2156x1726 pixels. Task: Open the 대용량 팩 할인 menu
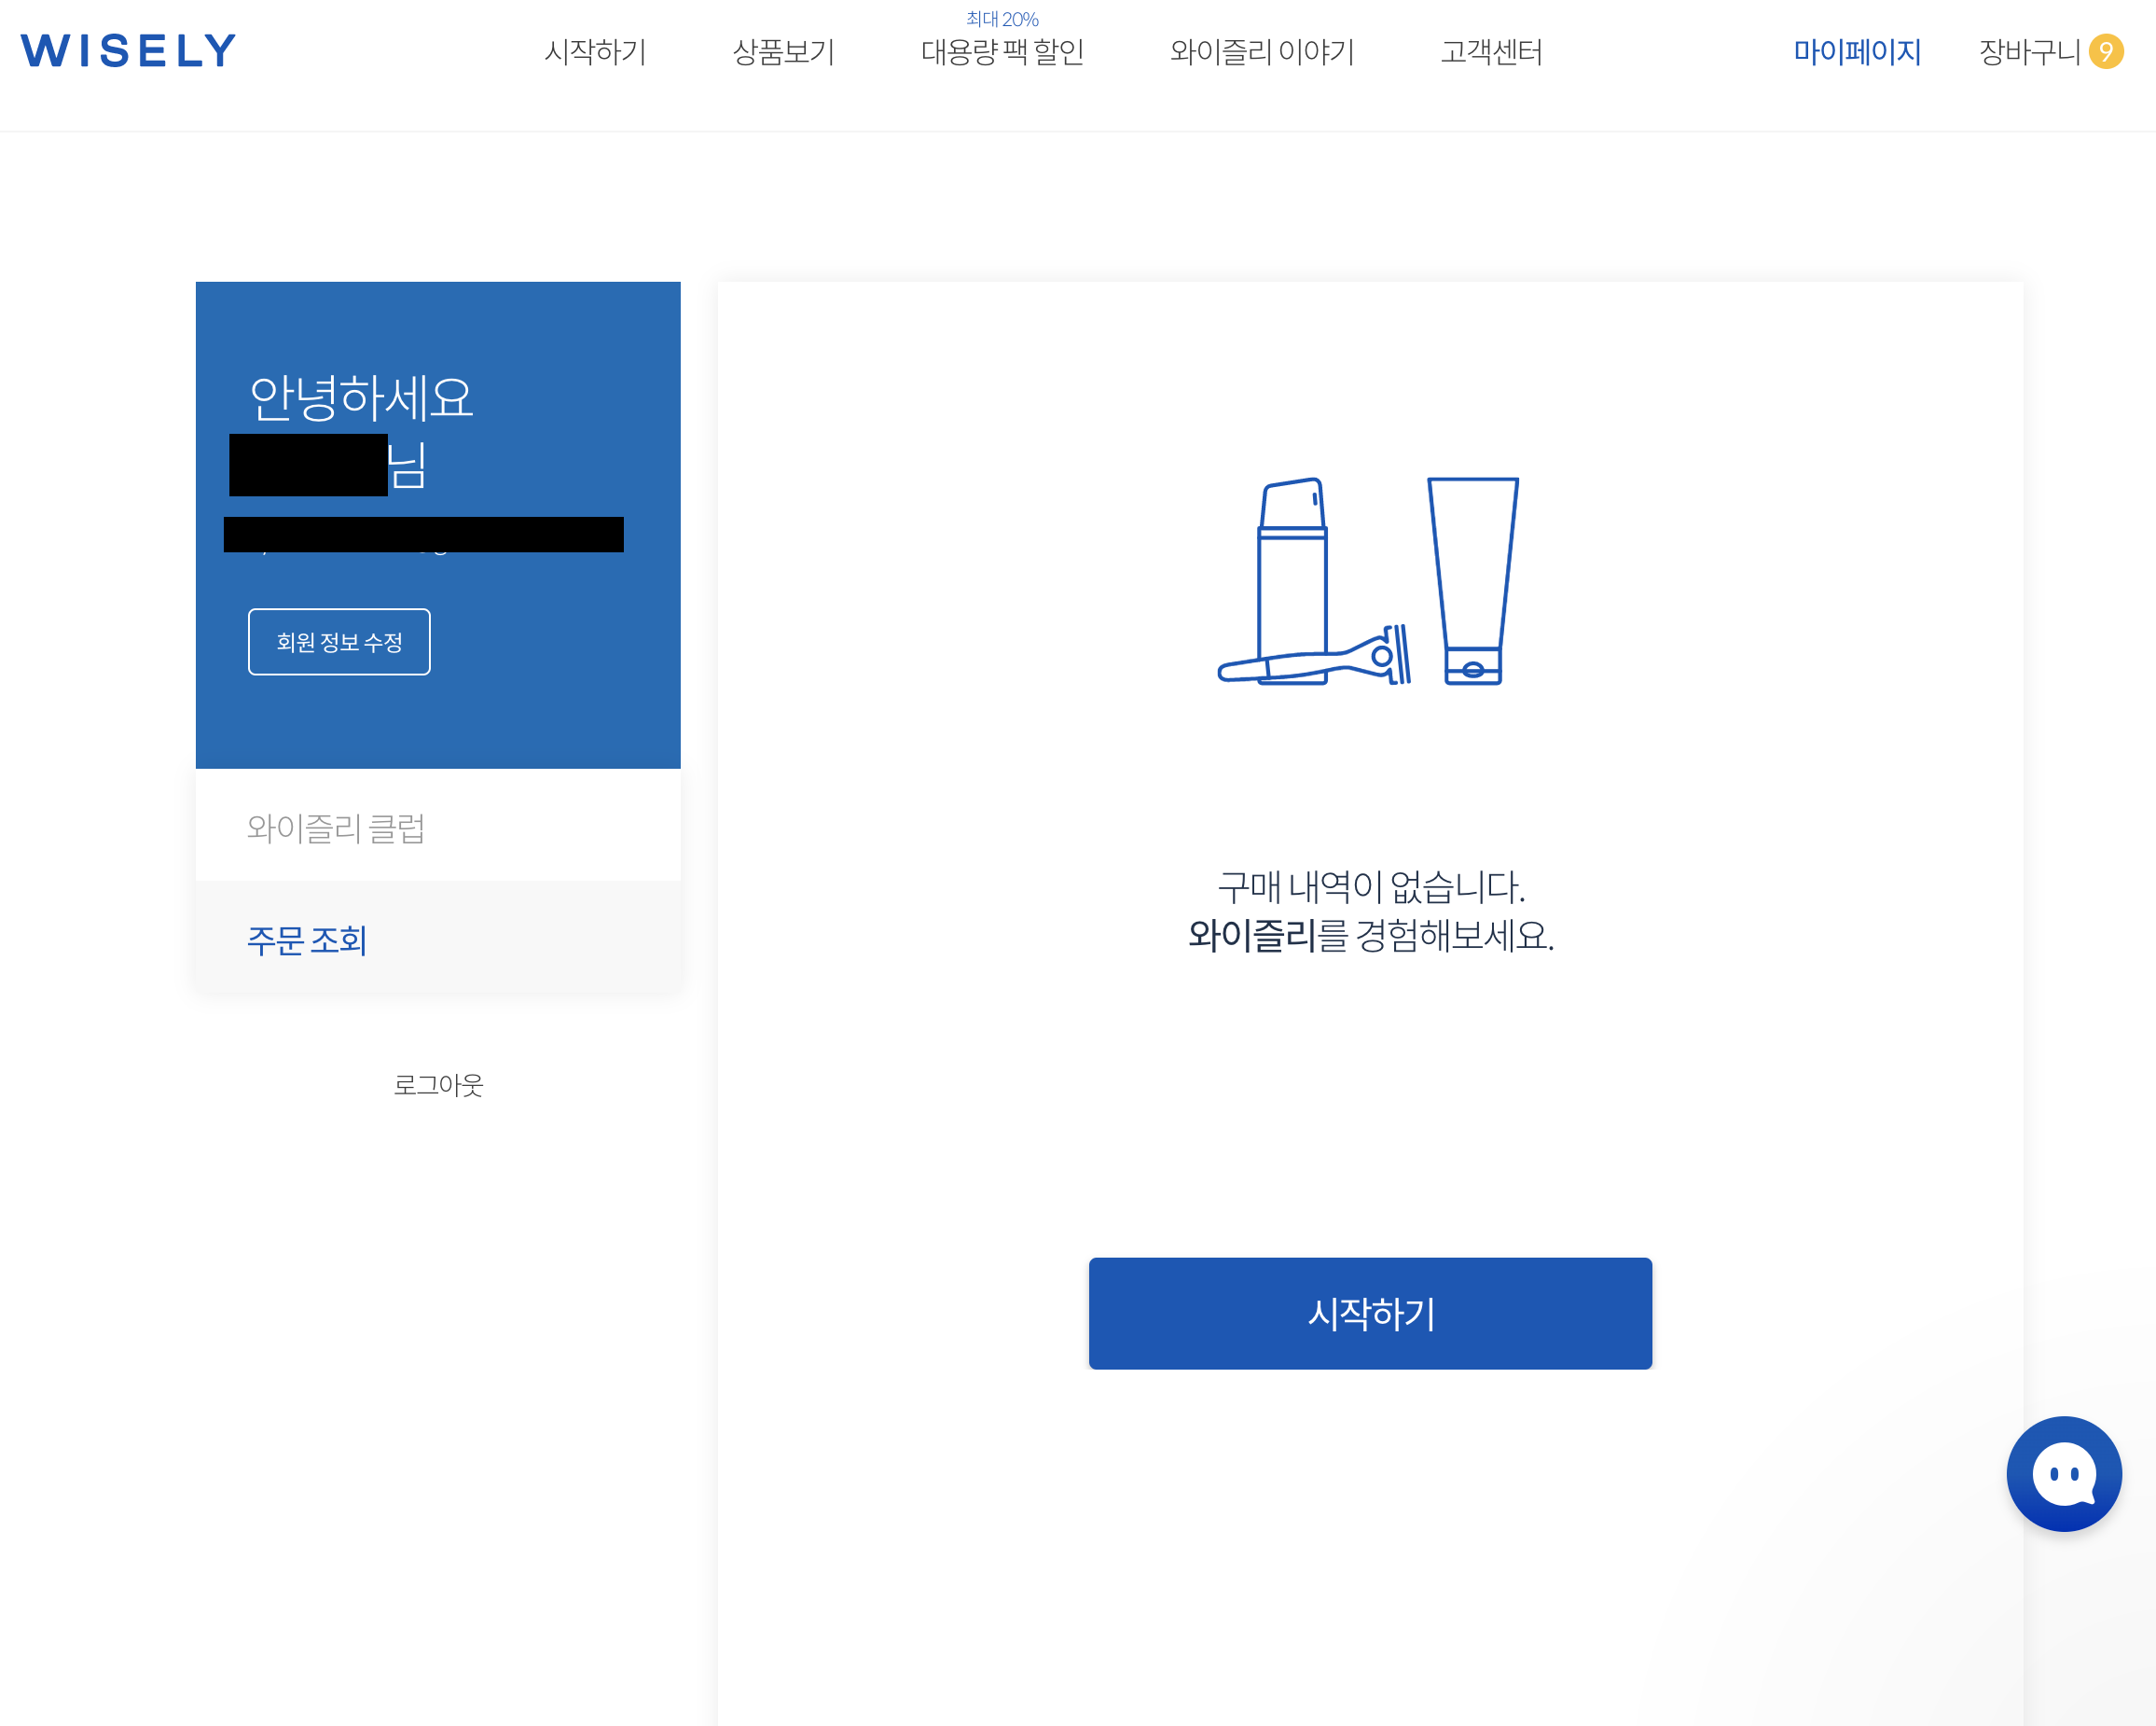click(1002, 51)
